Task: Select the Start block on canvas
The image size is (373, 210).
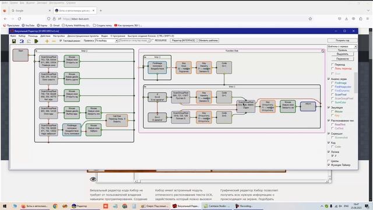Action: point(20,55)
